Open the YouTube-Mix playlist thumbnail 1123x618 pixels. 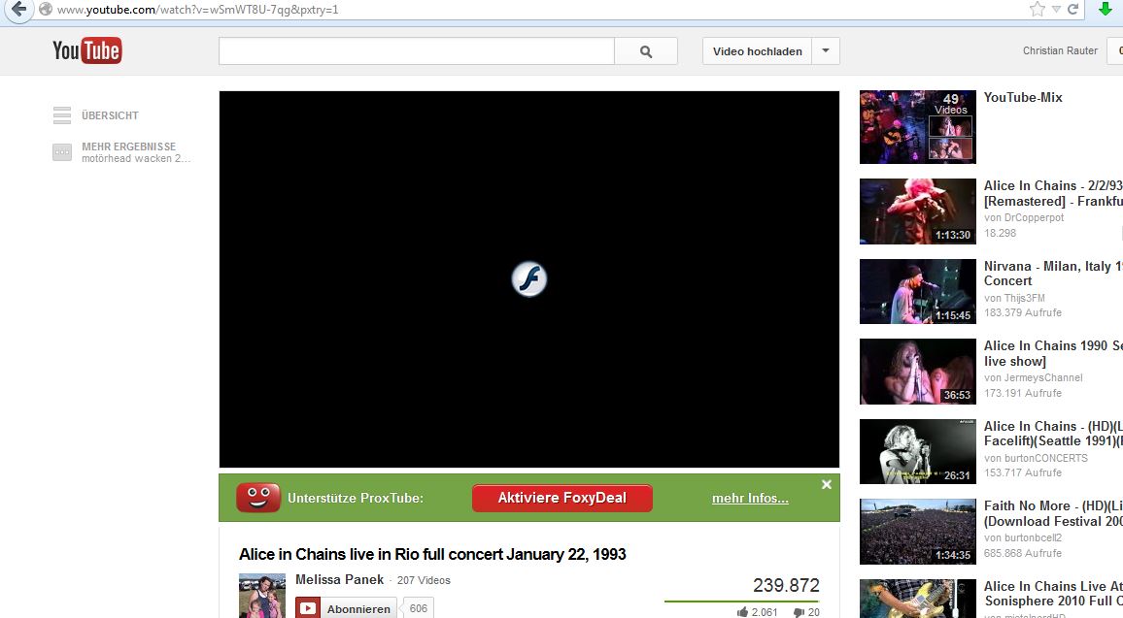[917, 127]
